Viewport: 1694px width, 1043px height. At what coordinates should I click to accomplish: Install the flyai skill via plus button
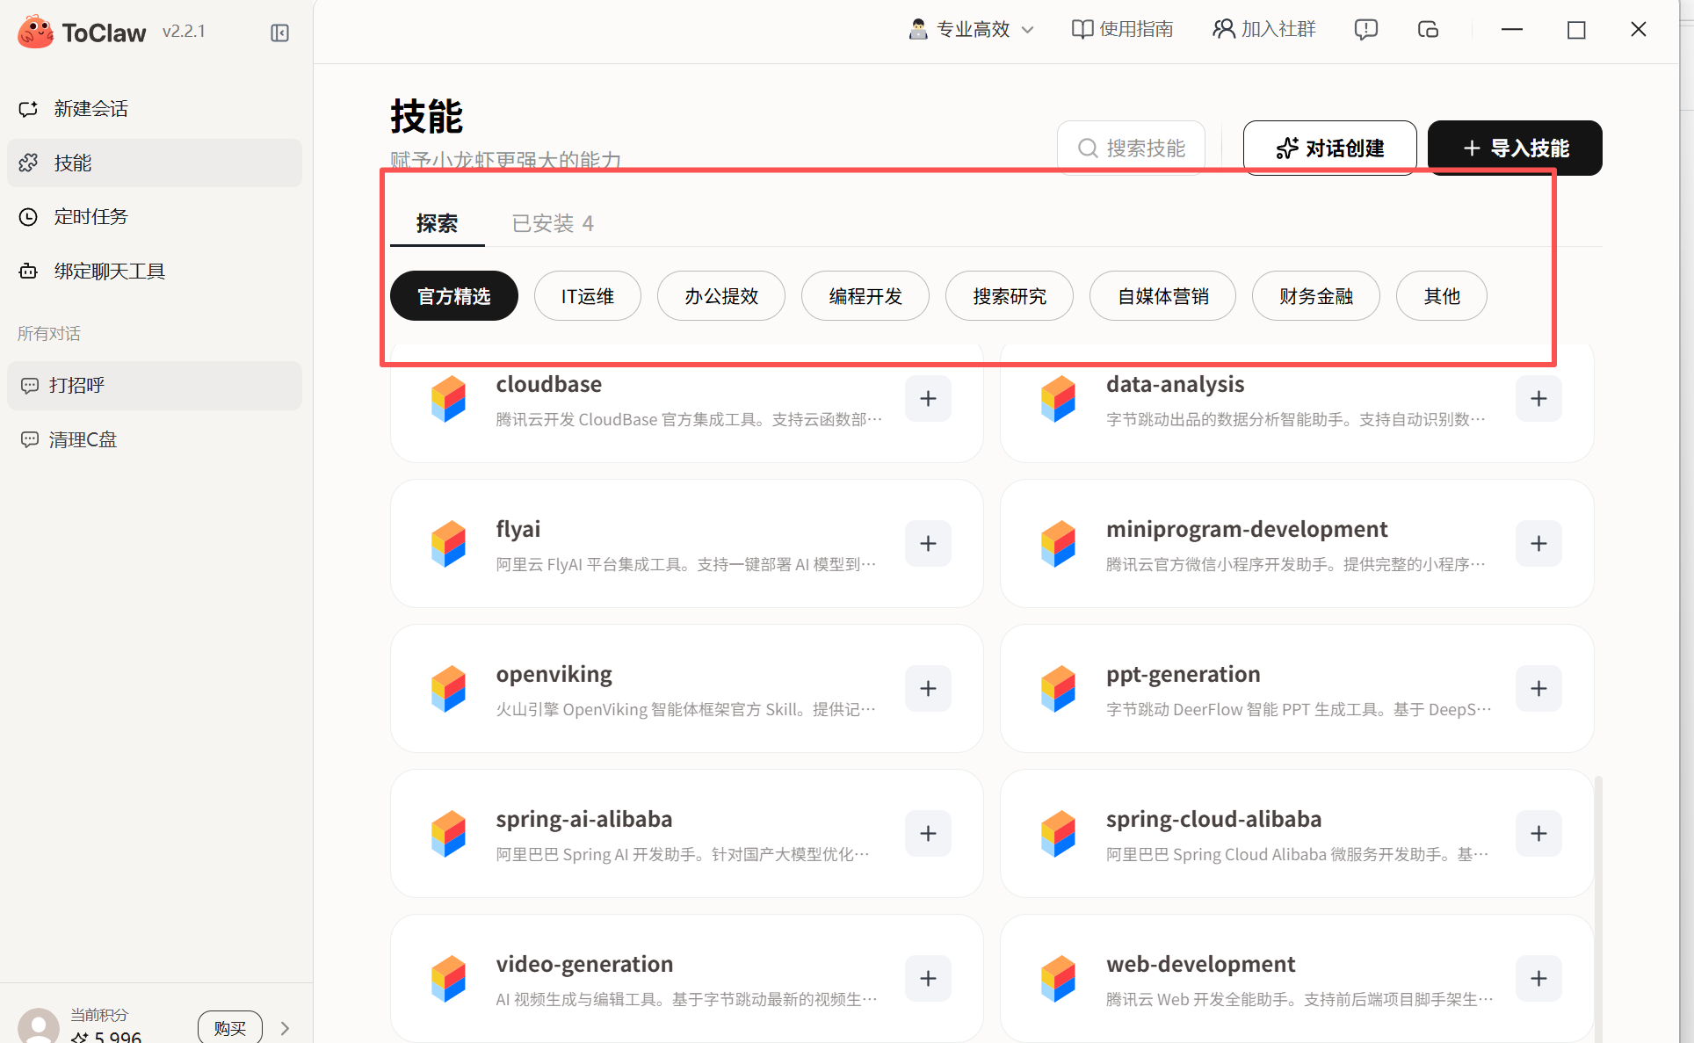click(x=928, y=544)
